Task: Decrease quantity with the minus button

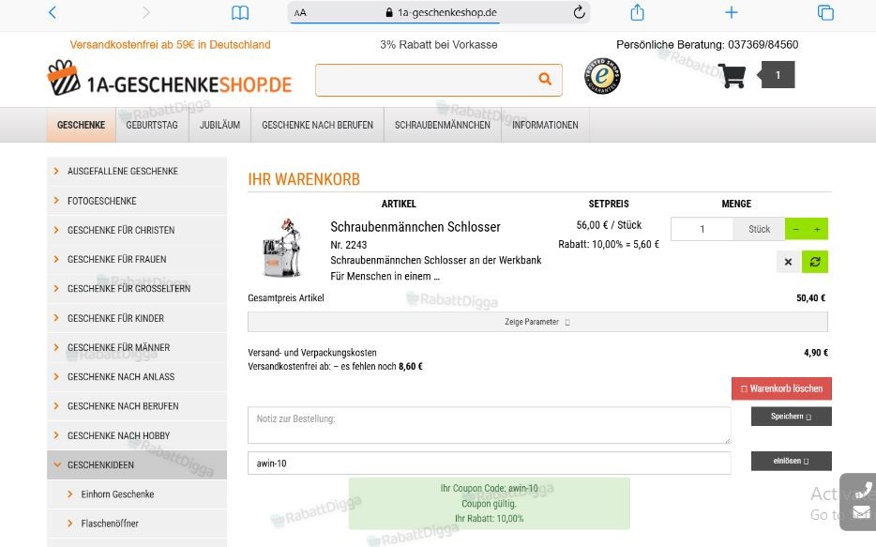Action: tap(795, 229)
